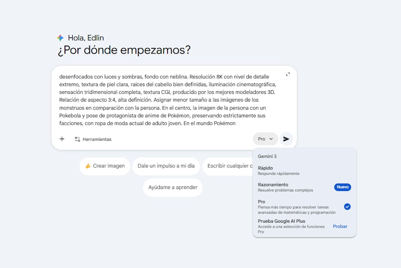Click the plus icon to add files

tap(62, 139)
